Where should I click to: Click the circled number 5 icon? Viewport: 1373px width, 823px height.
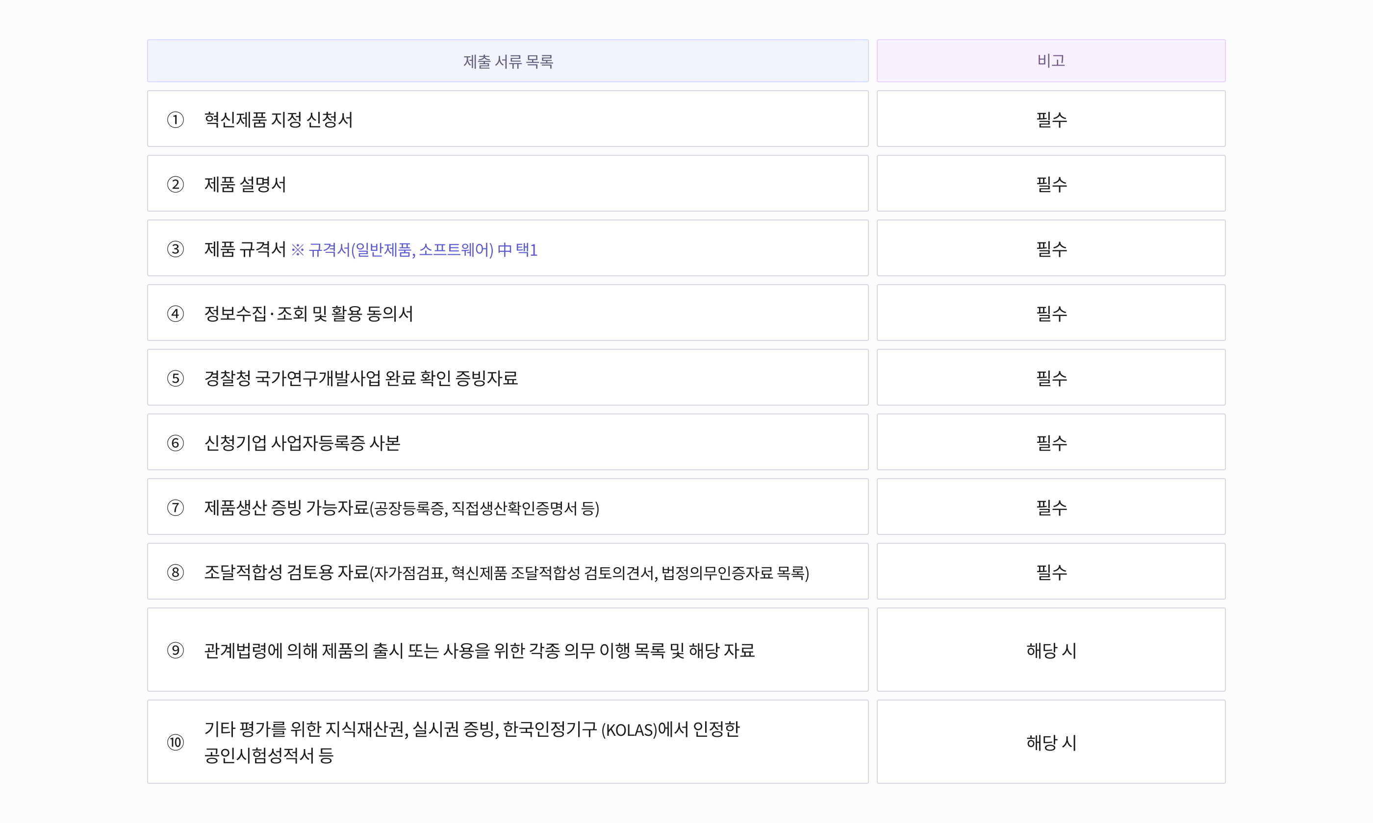coord(176,378)
